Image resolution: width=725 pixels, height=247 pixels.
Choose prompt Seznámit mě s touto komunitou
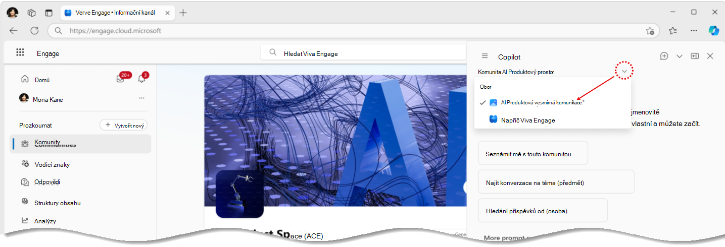(x=533, y=153)
